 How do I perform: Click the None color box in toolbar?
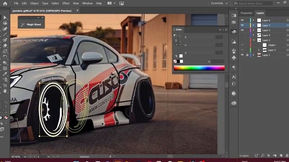click(6, 118)
